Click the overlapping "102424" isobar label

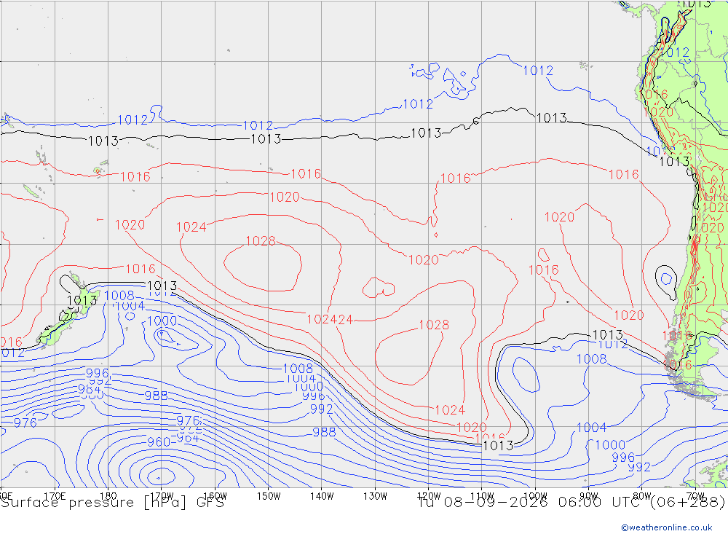coord(330,320)
